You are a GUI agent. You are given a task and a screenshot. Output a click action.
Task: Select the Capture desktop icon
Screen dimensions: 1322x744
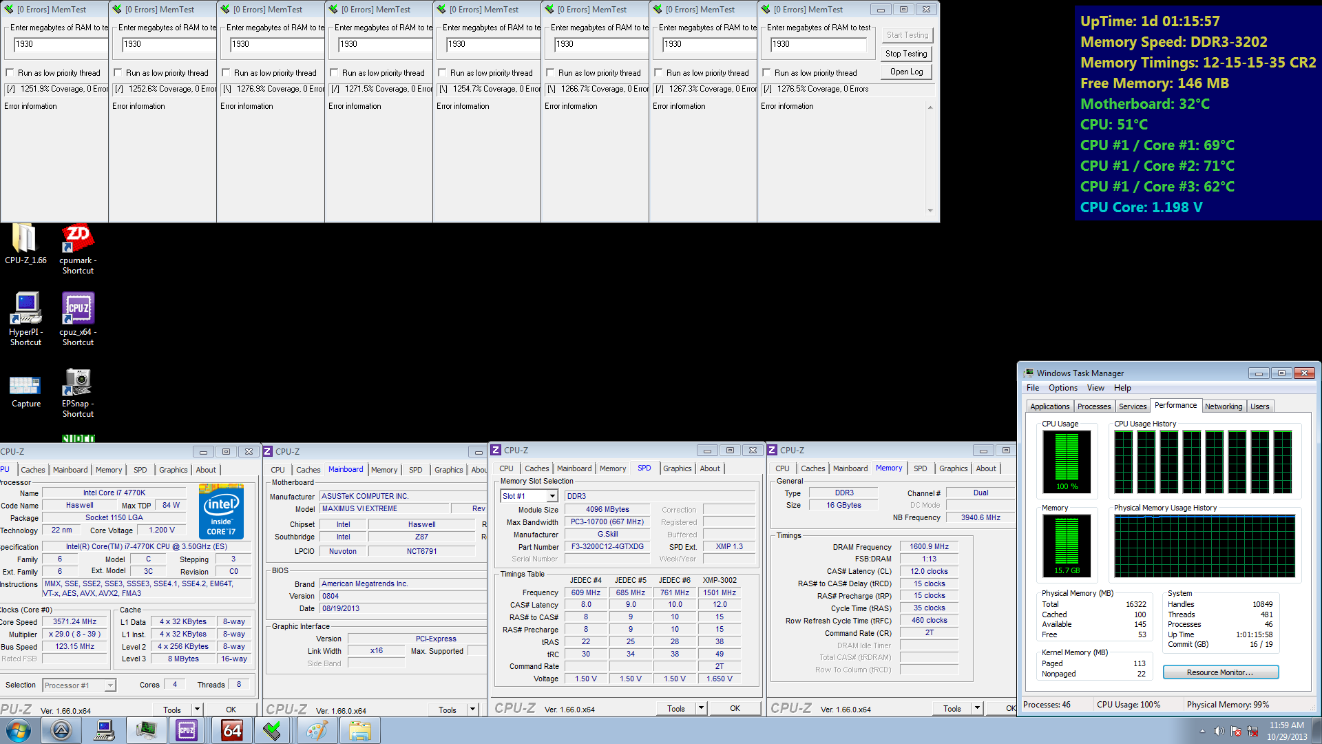coord(25,391)
